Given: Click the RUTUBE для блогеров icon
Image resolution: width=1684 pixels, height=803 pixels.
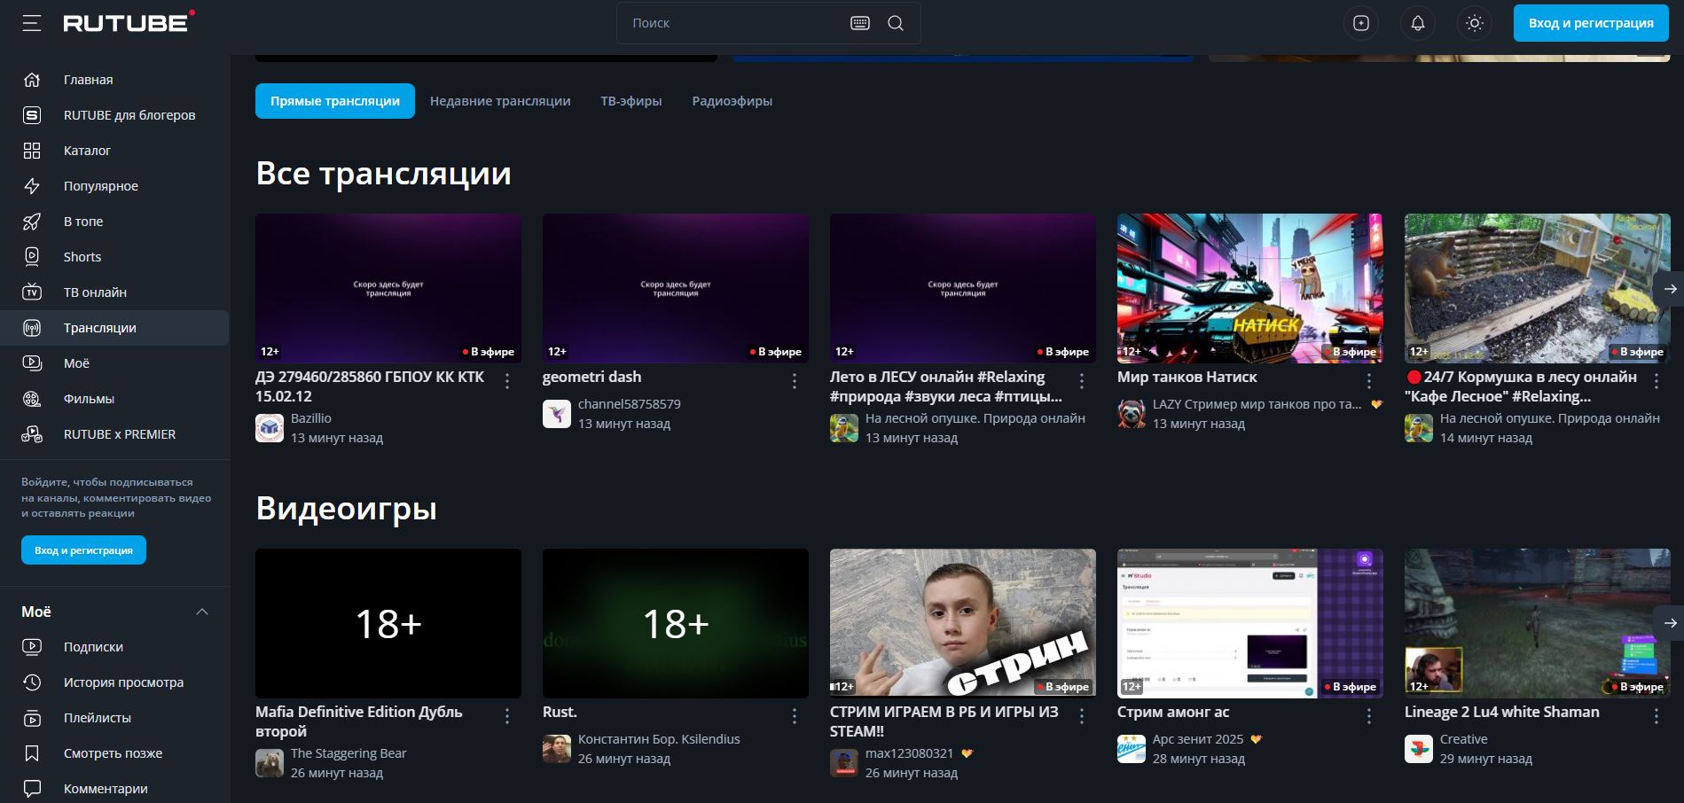Looking at the screenshot, I should click(x=32, y=115).
